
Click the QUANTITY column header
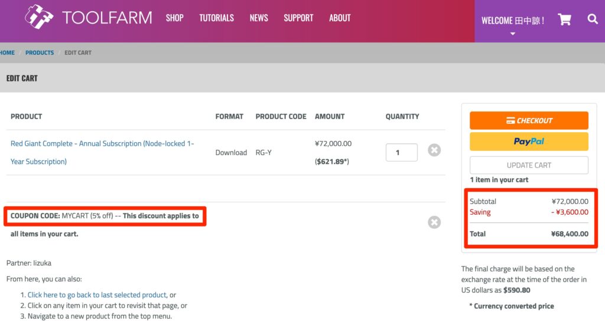click(x=402, y=117)
